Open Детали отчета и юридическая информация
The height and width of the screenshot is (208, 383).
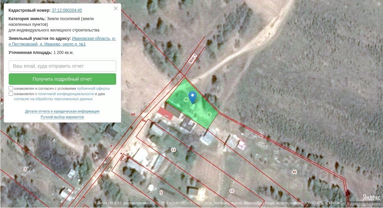tap(62, 111)
